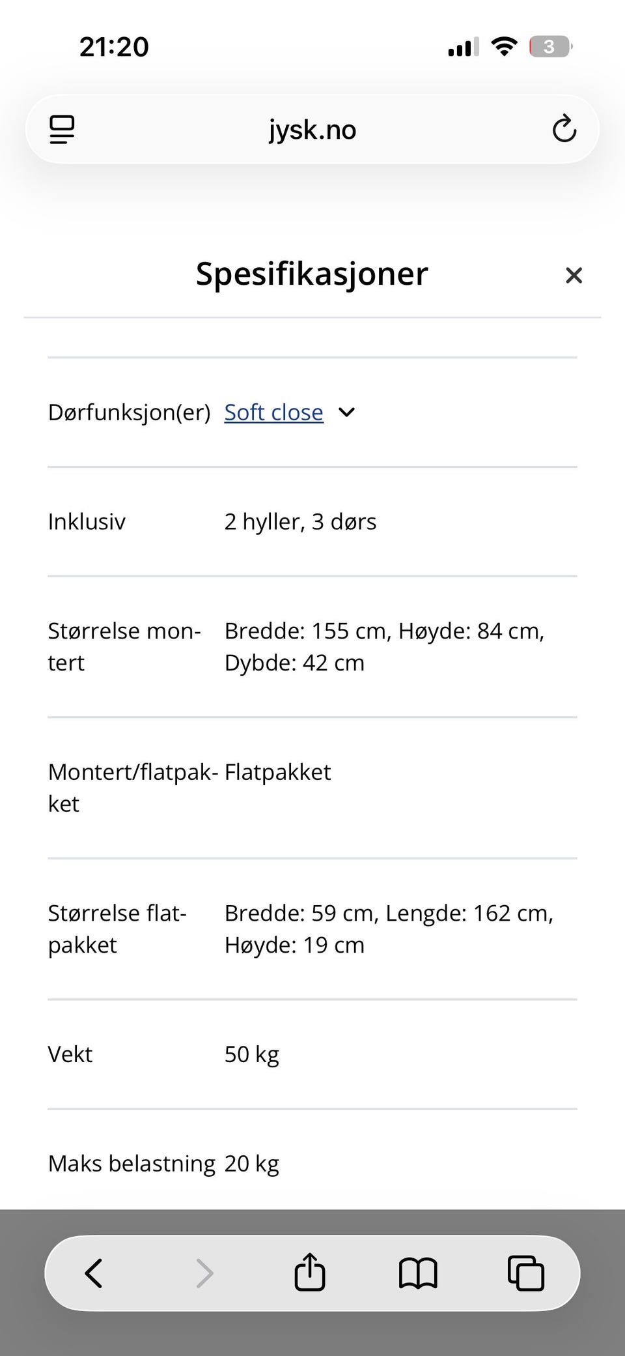
Task: Open the share sheet icon
Action: 310,1272
